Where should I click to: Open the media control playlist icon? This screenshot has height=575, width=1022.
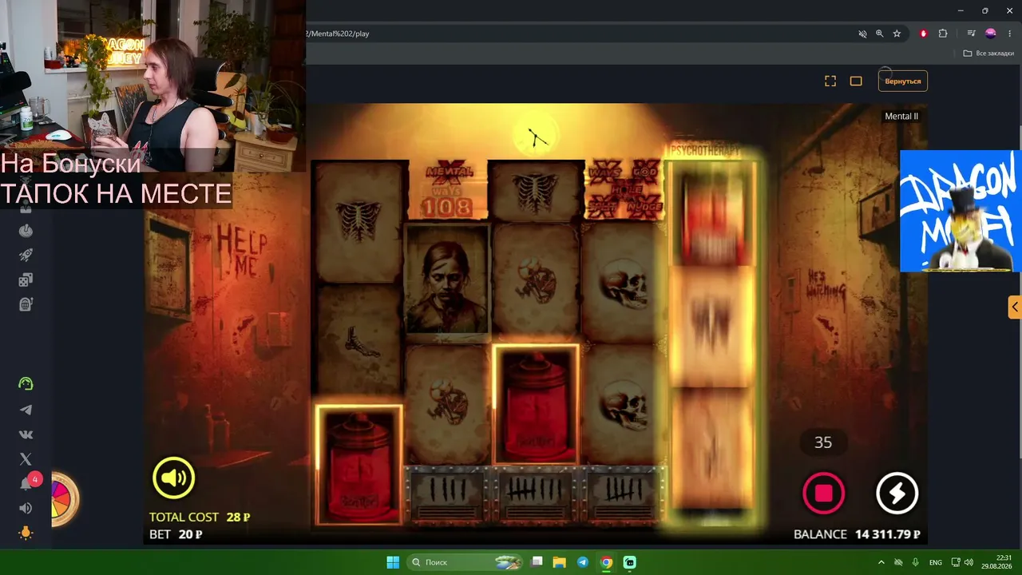pyautogui.click(x=971, y=34)
